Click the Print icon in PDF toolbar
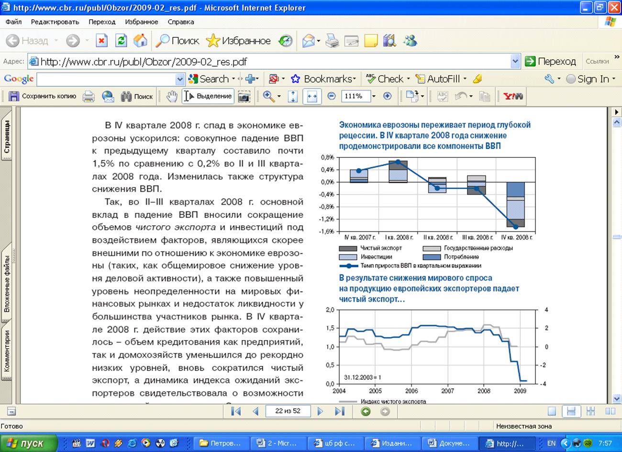Image resolution: width=622 pixels, height=452 pixels. tap(89, 96)
